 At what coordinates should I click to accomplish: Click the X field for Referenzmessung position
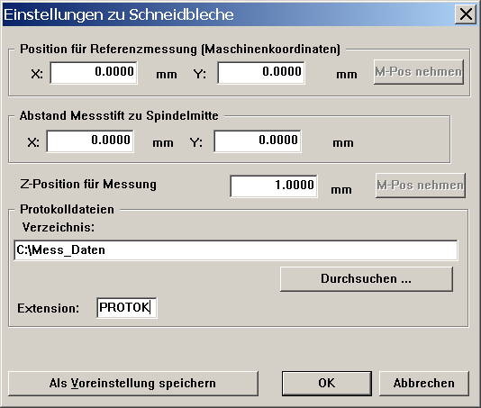click(94, 72)
